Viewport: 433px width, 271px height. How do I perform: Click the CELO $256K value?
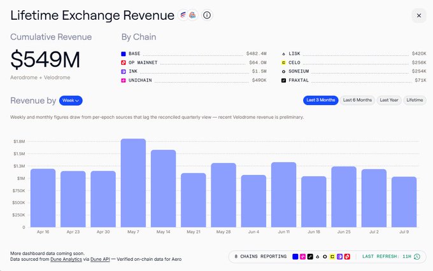(419, 62)
